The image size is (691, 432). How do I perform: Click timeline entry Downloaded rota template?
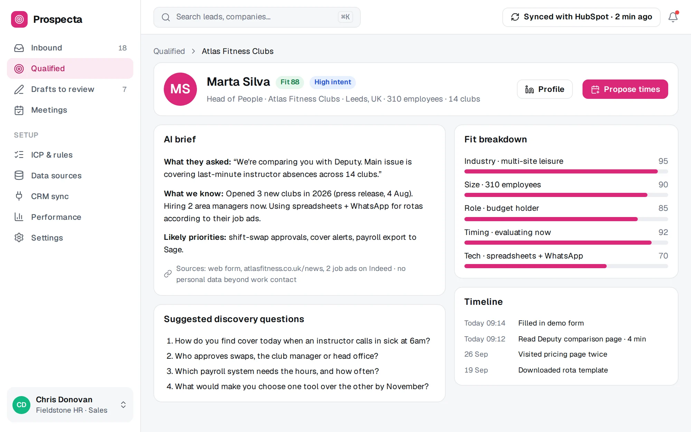563,370
